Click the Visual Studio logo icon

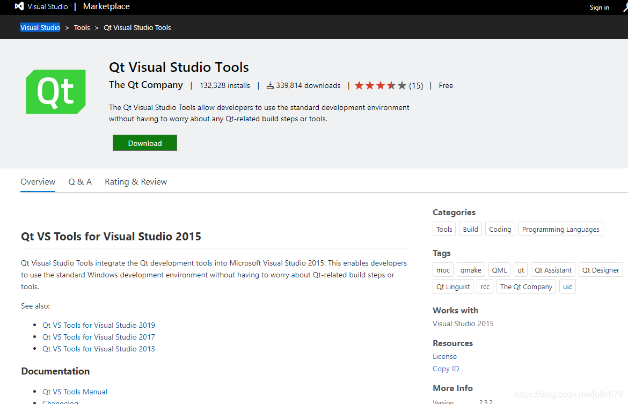point(19,6)
